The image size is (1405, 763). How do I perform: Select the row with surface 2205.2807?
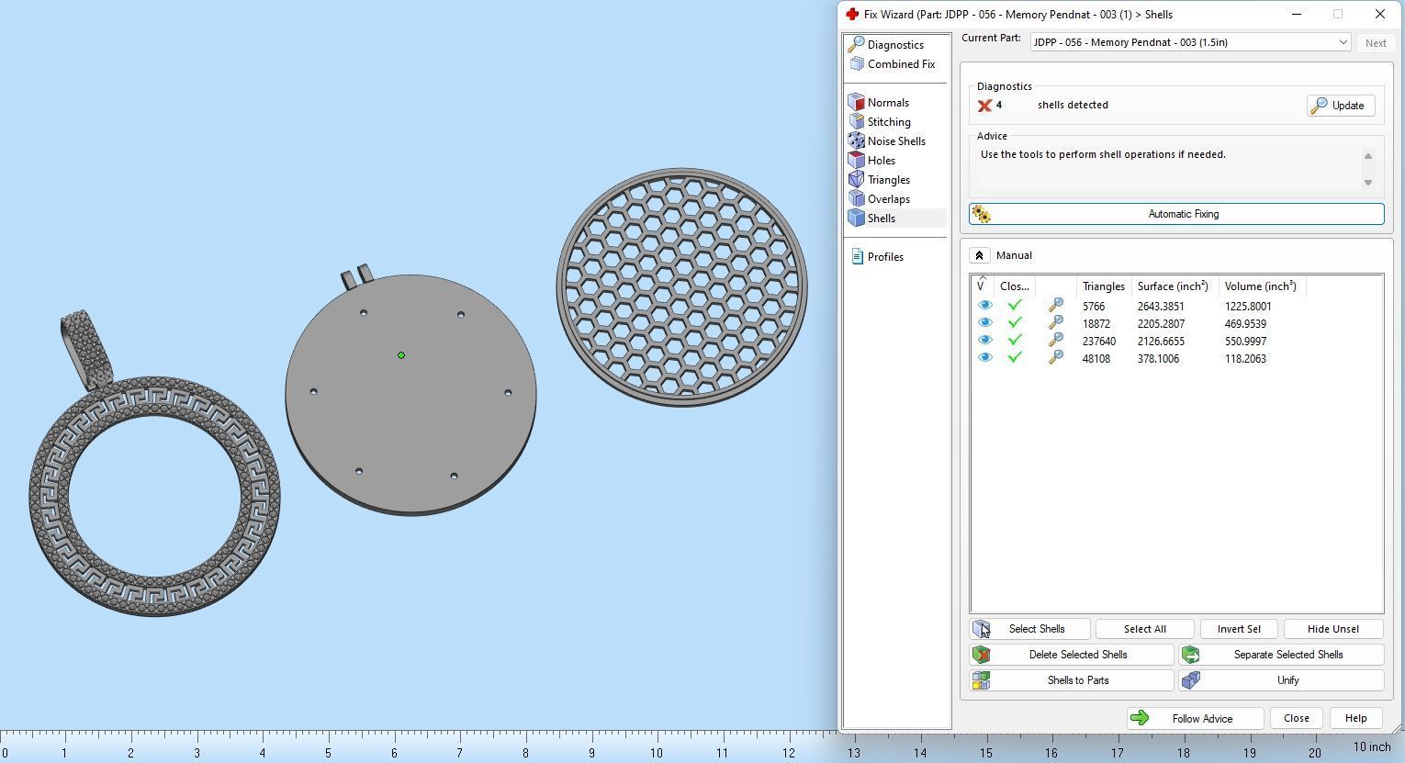point(1176,324)
